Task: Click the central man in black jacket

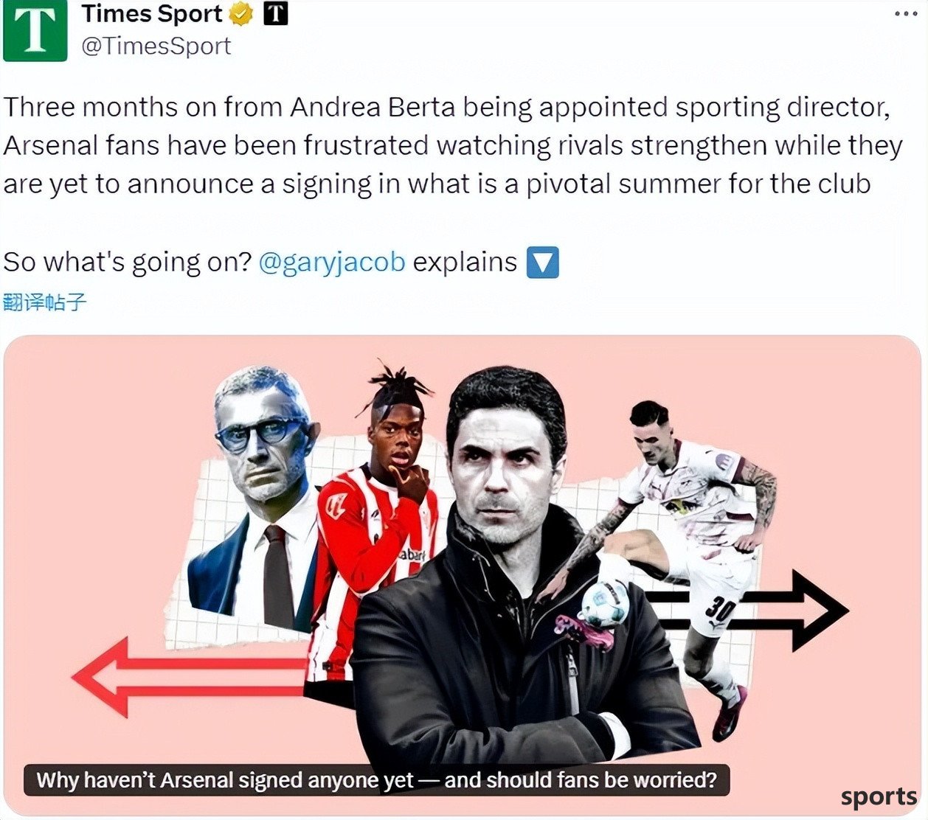Action: tap(516, 575)
